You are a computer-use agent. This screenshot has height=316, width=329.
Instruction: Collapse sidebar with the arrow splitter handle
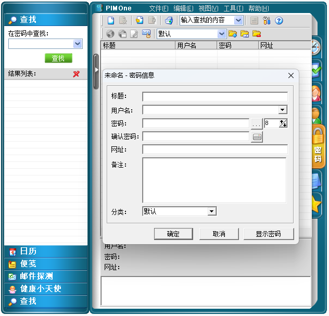pos(96,71)
